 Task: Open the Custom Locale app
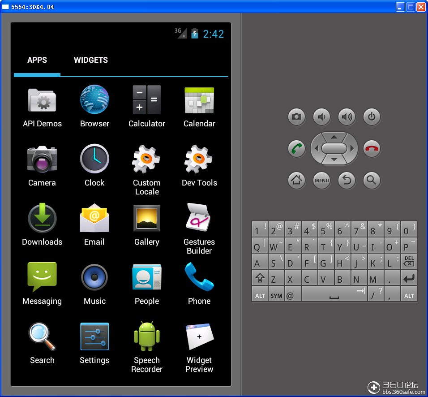tap(147, 170)
